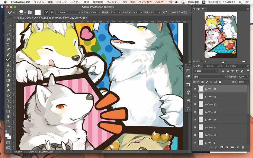Toggle clean brush after each stroke
The image size is (253, 158).
[52, 12]
